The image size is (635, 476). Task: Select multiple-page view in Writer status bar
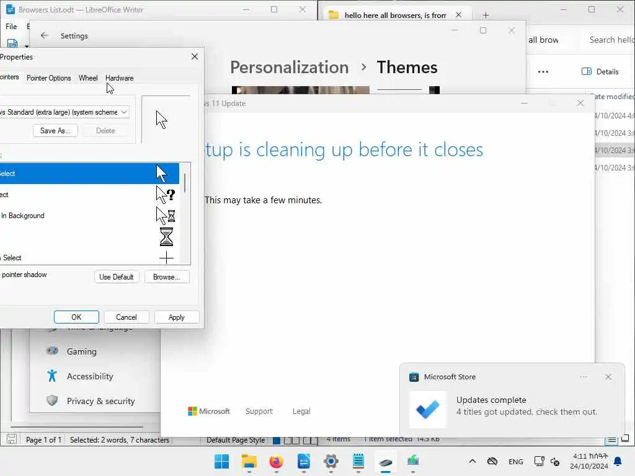click(292, 440)
